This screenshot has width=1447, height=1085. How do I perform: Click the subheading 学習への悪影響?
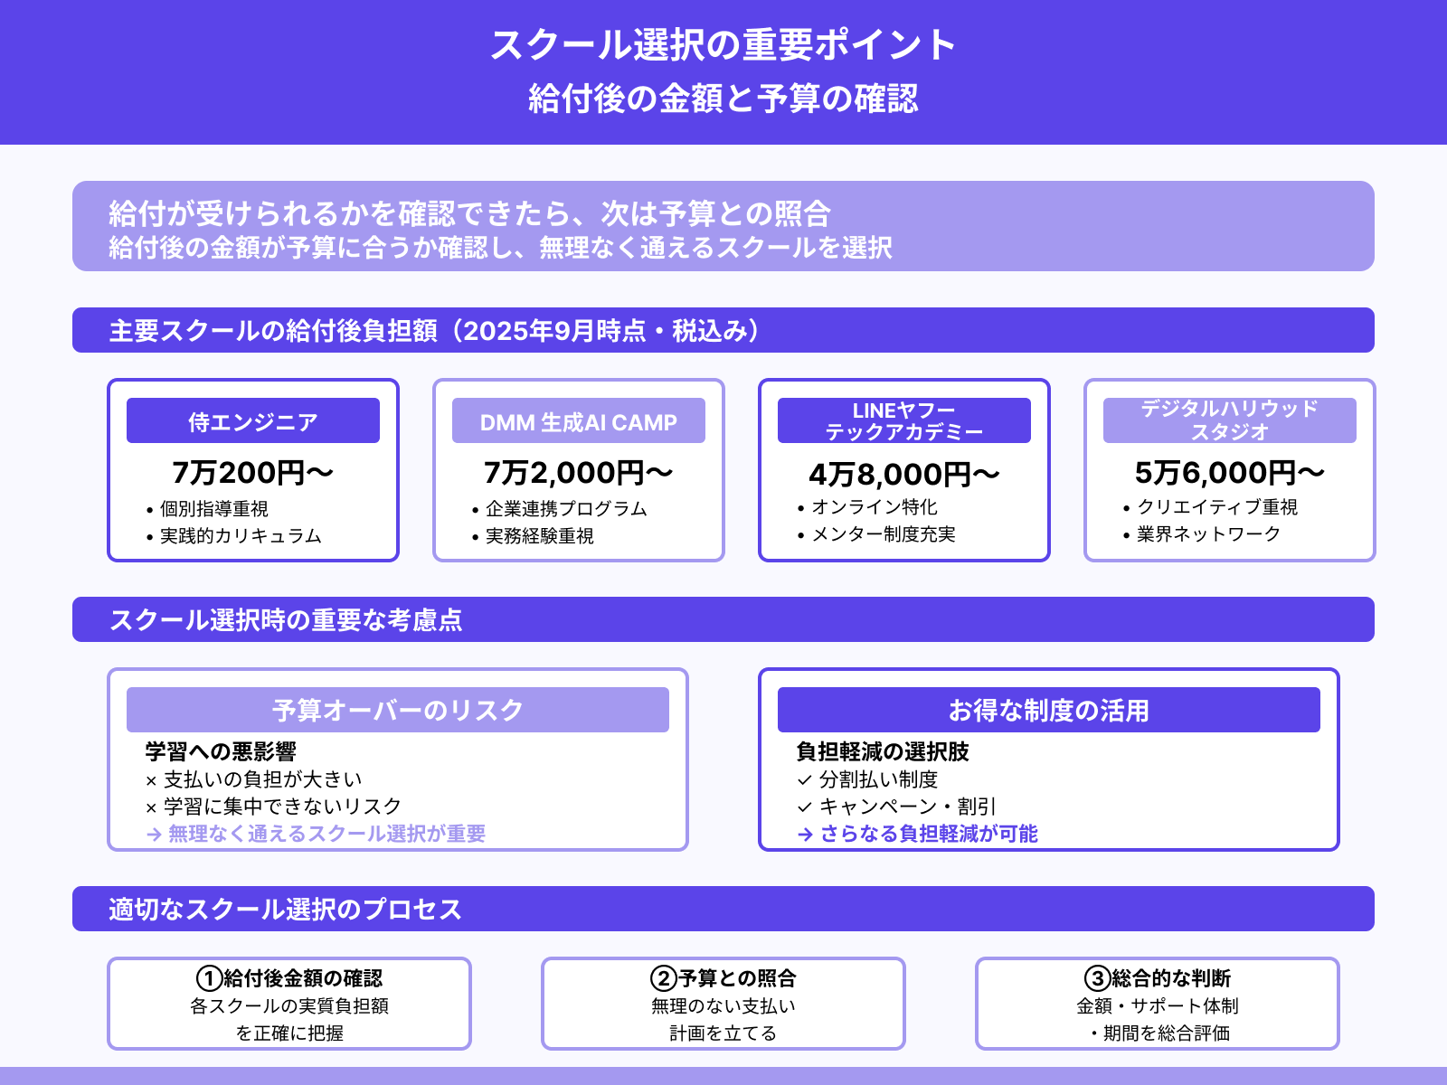221,751
